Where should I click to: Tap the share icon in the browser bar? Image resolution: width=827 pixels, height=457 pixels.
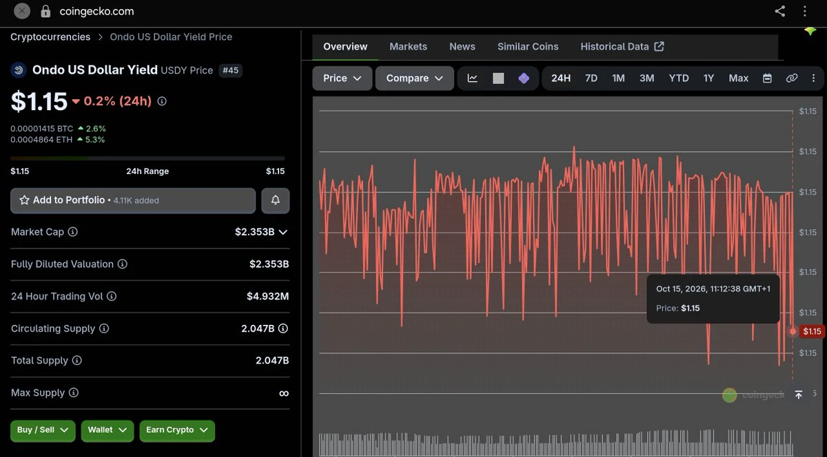pos(780,11)
